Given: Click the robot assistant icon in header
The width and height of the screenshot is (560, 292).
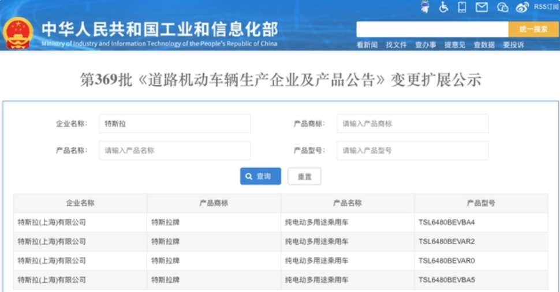Looking at the screenshot, I should point(425,7).
